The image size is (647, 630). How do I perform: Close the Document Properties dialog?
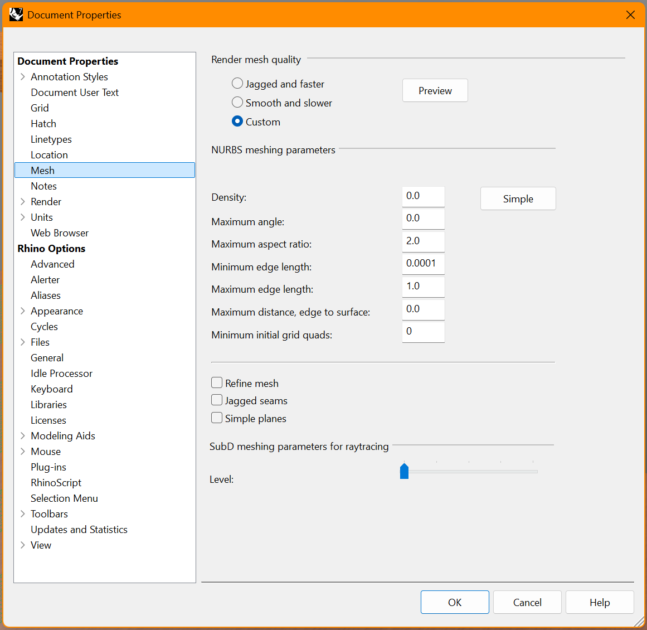630,15
